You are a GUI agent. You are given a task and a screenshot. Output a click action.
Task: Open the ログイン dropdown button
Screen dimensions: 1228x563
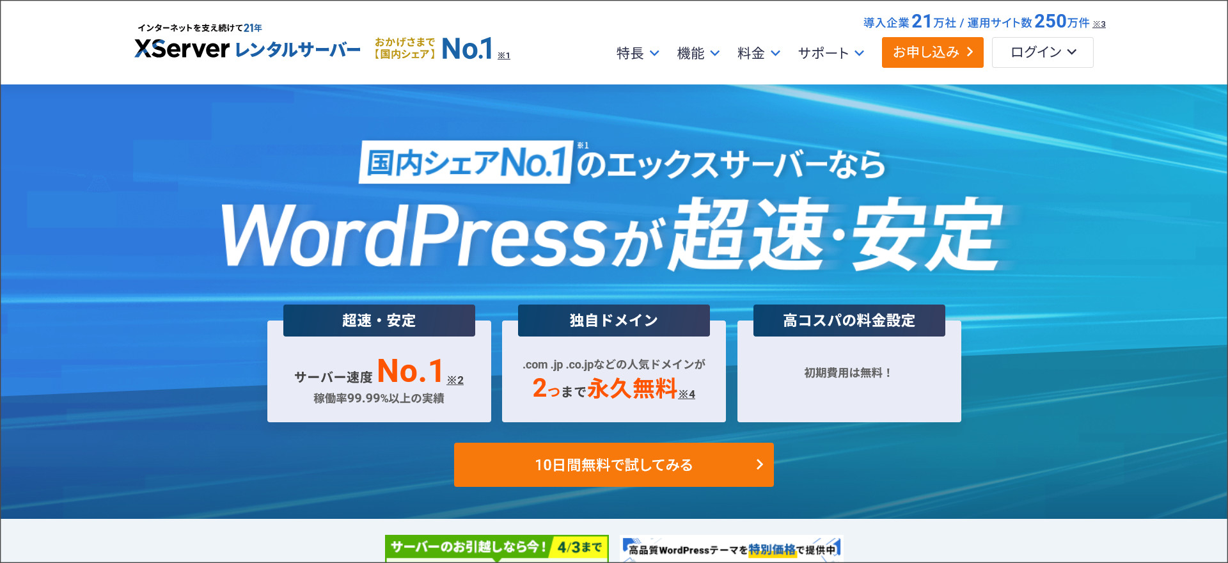click(x=1043, y=52)
